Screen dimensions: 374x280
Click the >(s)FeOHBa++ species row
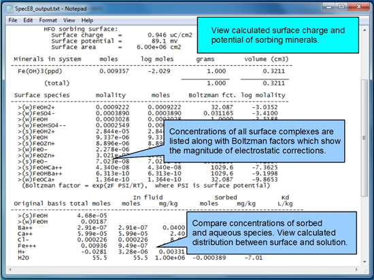click(x=148, y=174)
